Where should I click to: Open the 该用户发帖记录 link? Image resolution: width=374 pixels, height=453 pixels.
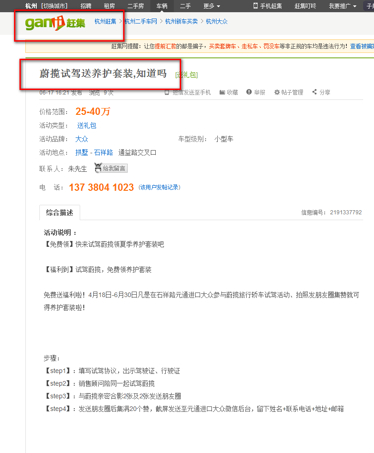pyautogui.click(x=159, y=187)
